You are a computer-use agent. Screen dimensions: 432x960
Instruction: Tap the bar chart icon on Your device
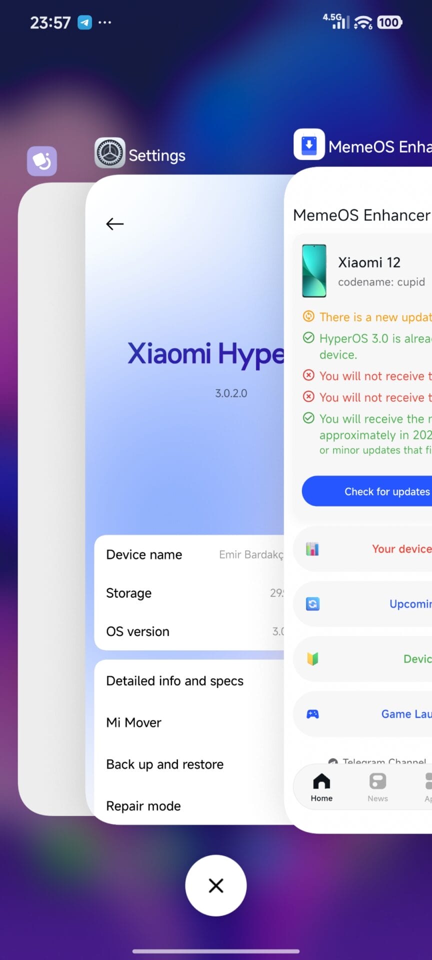click(312, 549)
